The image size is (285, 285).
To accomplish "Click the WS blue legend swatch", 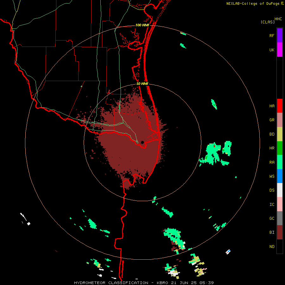I will [x=280, y=176].
